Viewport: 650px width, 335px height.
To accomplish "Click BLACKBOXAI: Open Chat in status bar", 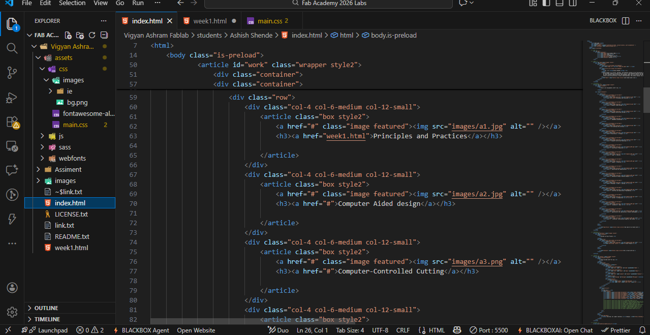I will tap(554, 330).
